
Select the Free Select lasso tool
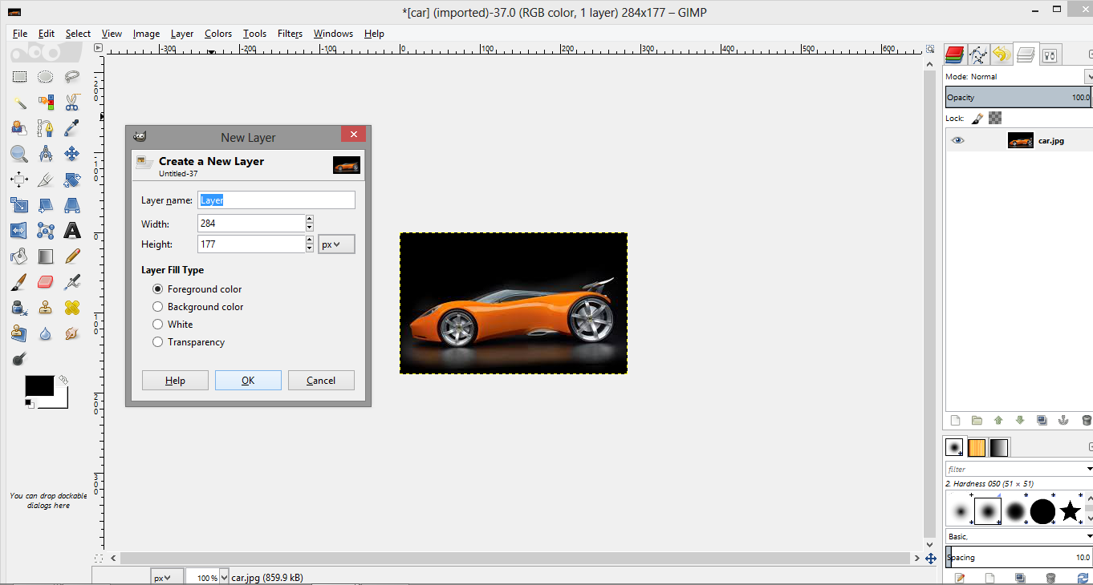[72, 77]
